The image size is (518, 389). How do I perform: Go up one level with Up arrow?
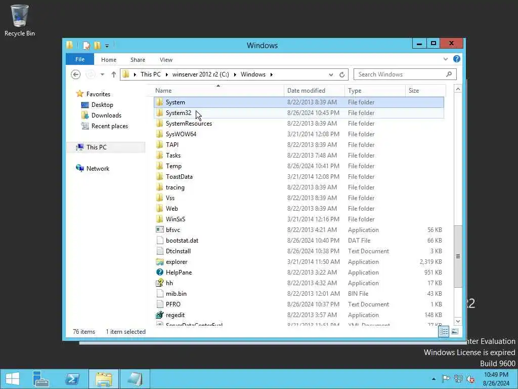(114, 74)
